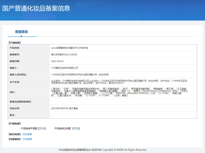
Task: Open the 数据查看 tab
Action: tap(22, 32)
